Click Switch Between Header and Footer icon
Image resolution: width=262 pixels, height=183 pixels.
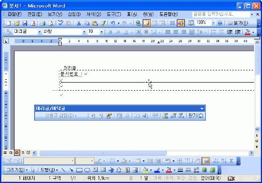tap(165, 116)
